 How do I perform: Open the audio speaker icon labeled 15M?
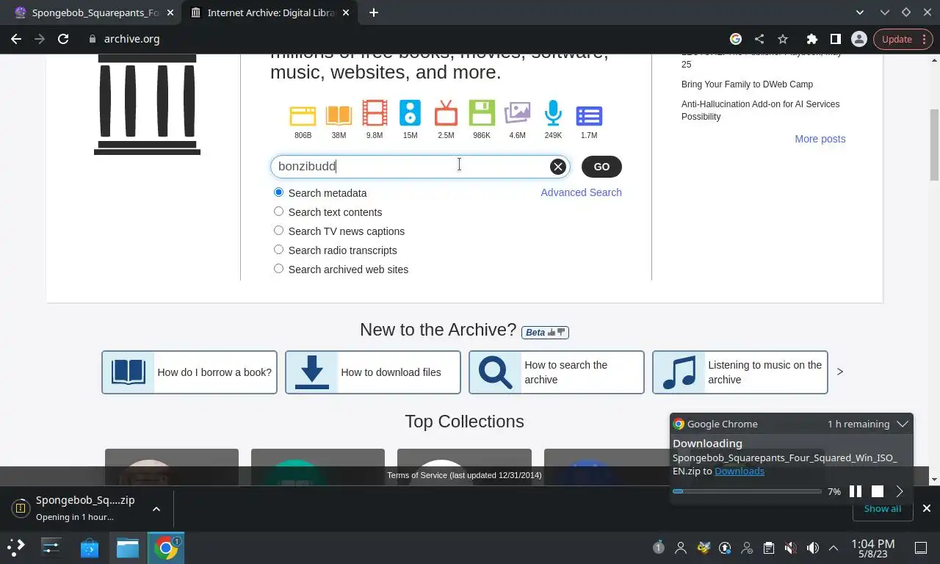pos(410,114)
